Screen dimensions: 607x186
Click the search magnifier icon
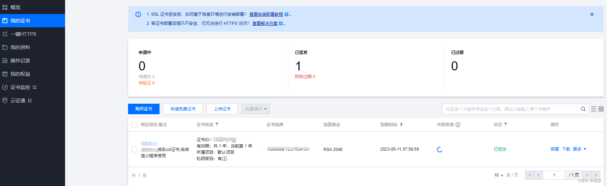click(x=583, y=109)
